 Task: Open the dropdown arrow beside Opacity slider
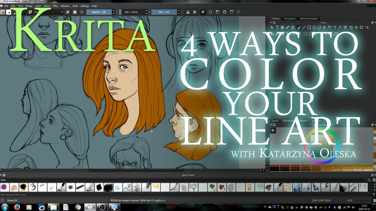[117, 12]
